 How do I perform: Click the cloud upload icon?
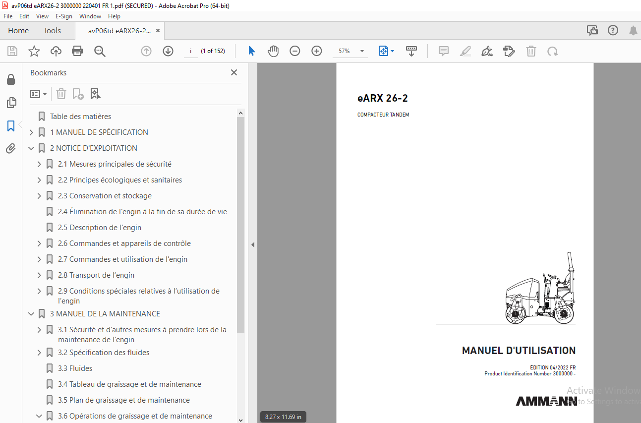point(56,51)
